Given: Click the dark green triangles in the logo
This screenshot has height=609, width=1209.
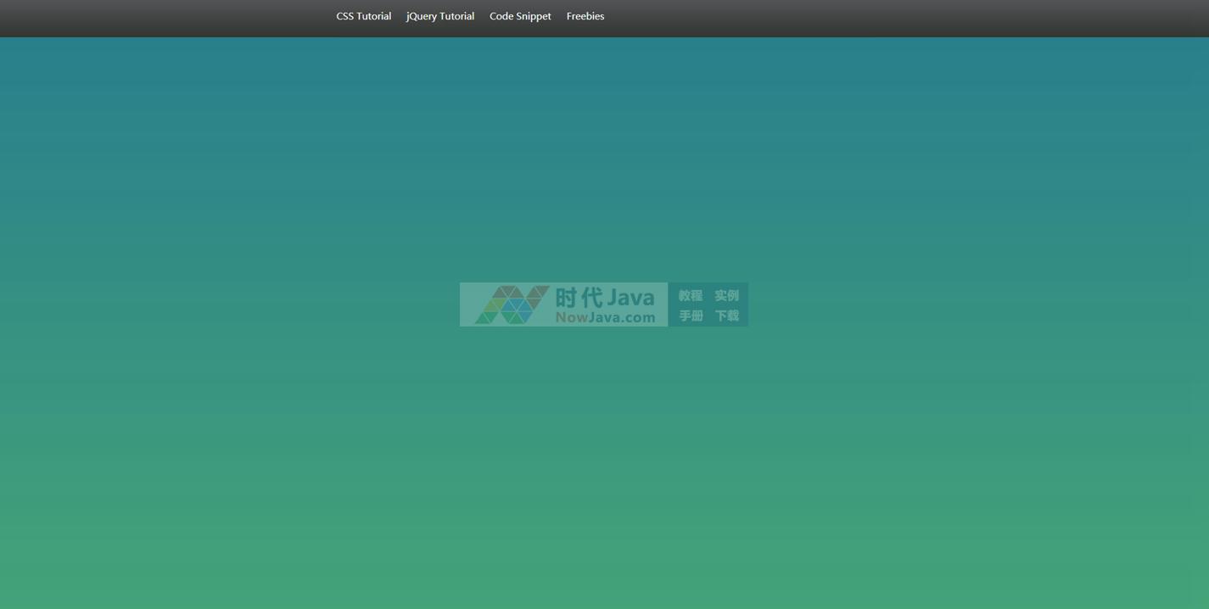Looking at the screenshot, I should click(486, 317).
